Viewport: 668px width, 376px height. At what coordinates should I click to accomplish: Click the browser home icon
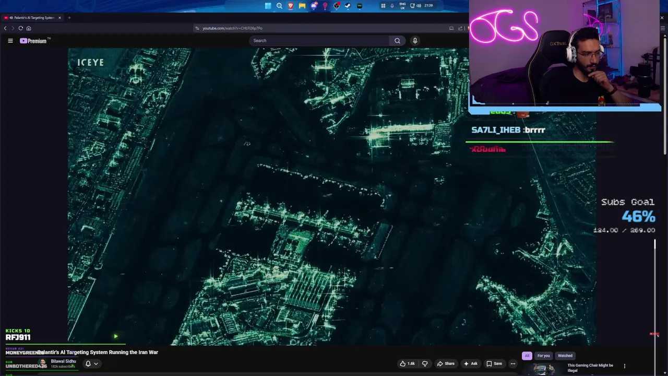(x=29, y=28)
